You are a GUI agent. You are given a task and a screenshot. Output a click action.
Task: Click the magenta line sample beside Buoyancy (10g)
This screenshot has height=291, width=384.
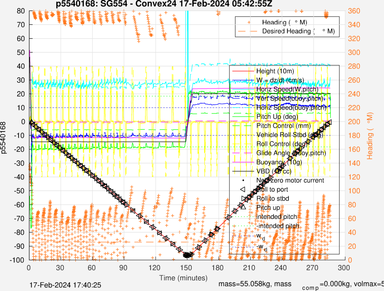[243, 162]
